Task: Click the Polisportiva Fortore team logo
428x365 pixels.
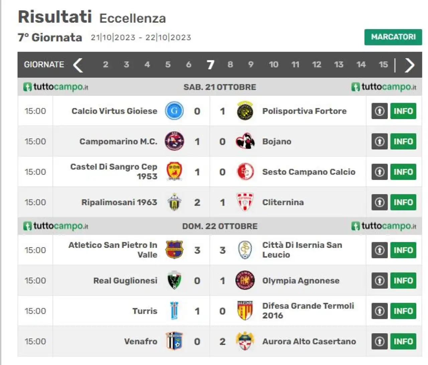Action: (245, 111)
